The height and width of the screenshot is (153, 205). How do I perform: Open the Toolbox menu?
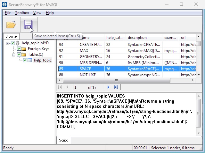tap(22, 13)
